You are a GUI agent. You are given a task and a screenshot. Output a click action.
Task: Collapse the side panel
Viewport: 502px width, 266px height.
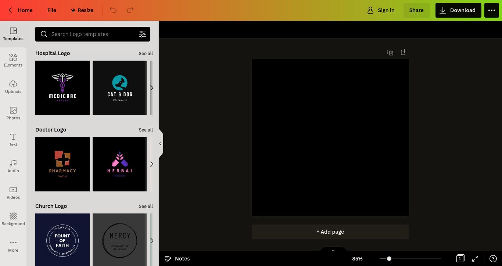click(x=160, y=144)
